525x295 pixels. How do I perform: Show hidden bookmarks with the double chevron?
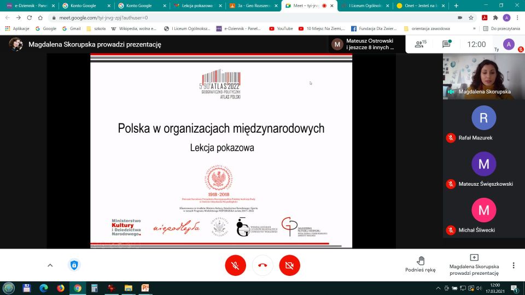point(474,28)
